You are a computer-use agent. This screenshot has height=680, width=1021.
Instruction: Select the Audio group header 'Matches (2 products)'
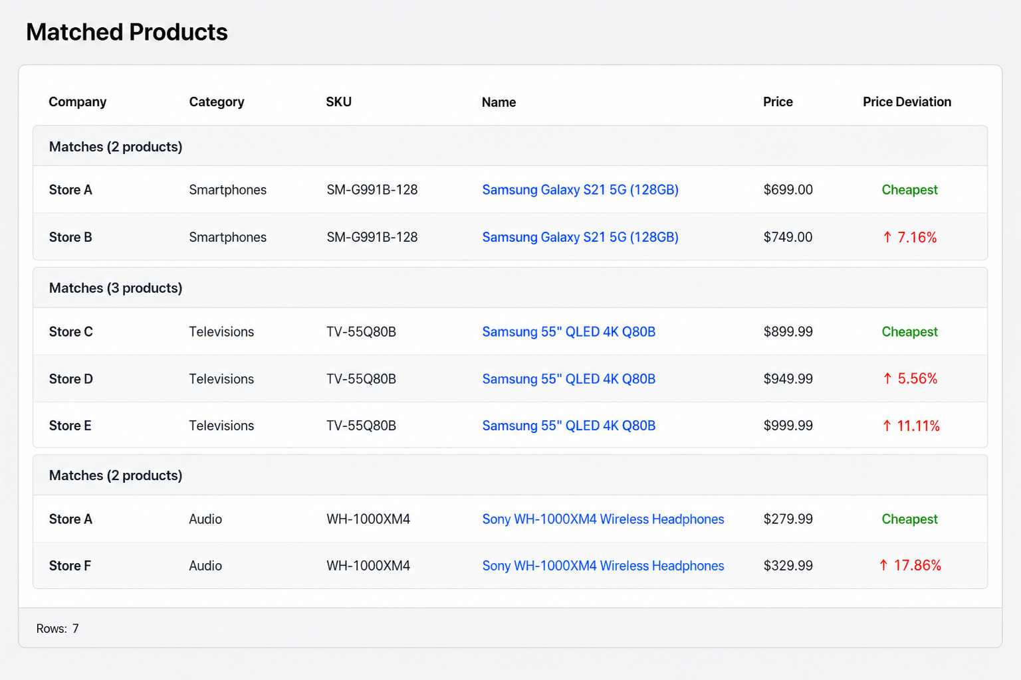(510, 475)
